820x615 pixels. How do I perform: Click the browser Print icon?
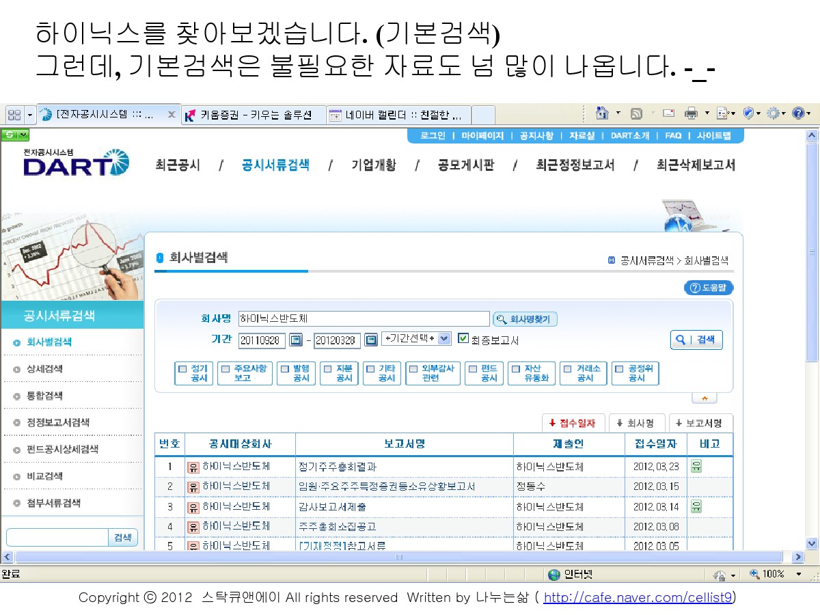pyautogui.click(x=691, y=114)
